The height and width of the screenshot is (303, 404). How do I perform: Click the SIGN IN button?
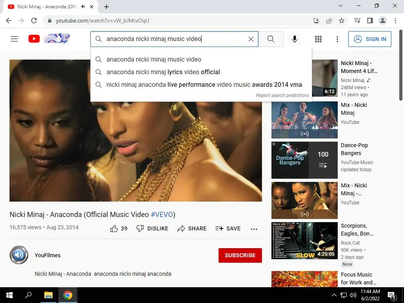click(x=370, y=39)
